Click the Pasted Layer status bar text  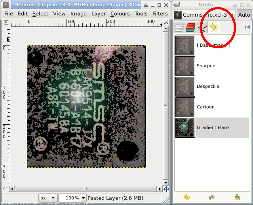tap(115, 198)
